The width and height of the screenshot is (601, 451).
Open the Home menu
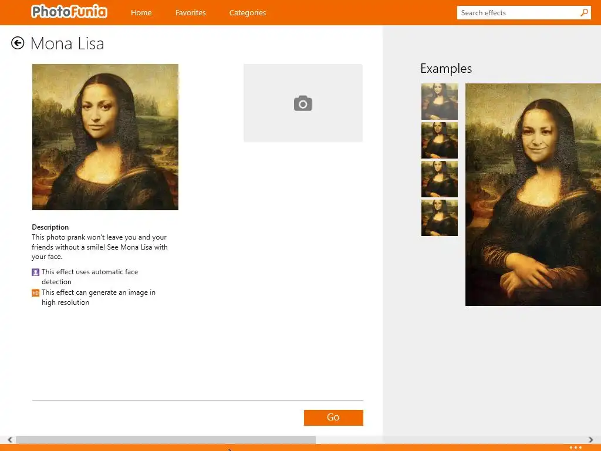(x=141, y=13)
